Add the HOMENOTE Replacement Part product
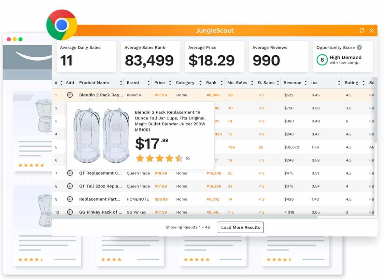The height and width of the screenshot is (280, 384). point(70,199)
